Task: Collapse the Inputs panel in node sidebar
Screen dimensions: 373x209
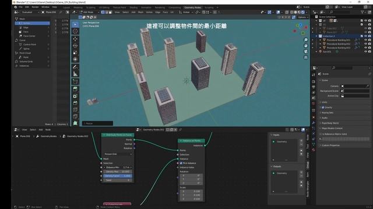Action: [x=272, y=135]
